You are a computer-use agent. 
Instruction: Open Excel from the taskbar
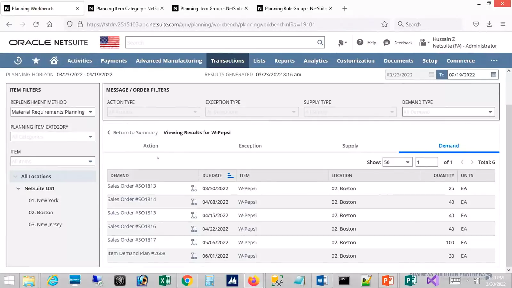(x=165, y=281)
